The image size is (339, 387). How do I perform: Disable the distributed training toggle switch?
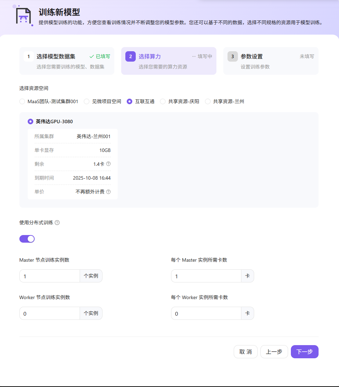[27, 239]
